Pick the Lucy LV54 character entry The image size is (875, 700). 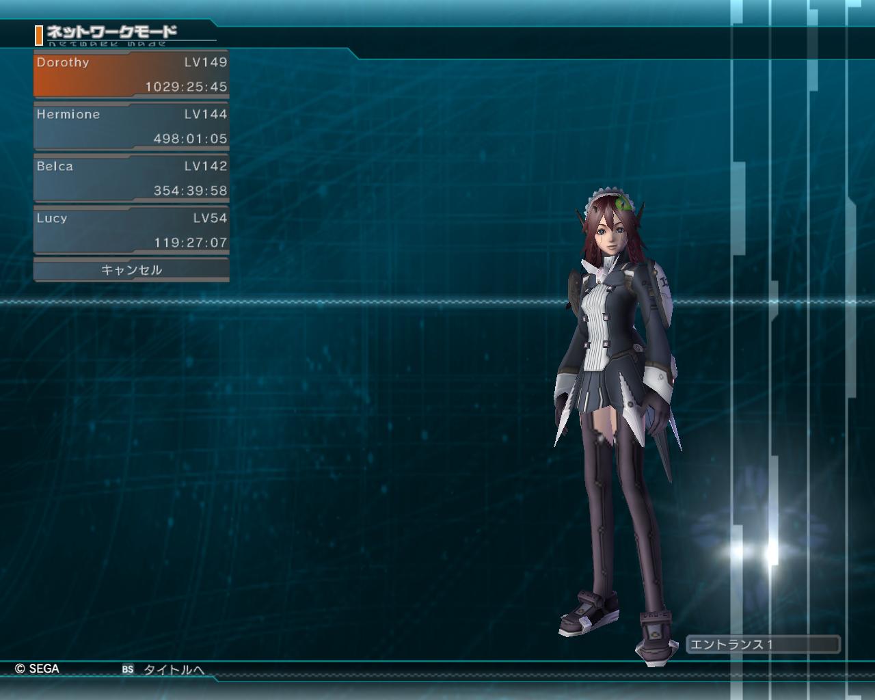(x=131, y=230)
